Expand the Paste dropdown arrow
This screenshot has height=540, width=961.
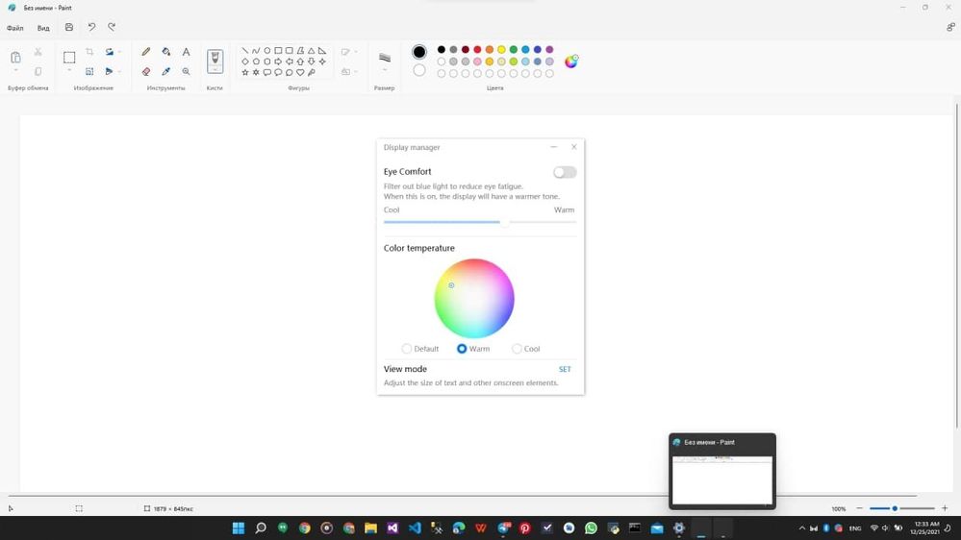click(x=16, y=71)
